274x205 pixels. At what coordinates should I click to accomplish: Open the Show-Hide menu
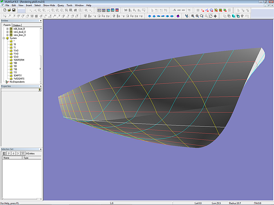coord(48,5)
